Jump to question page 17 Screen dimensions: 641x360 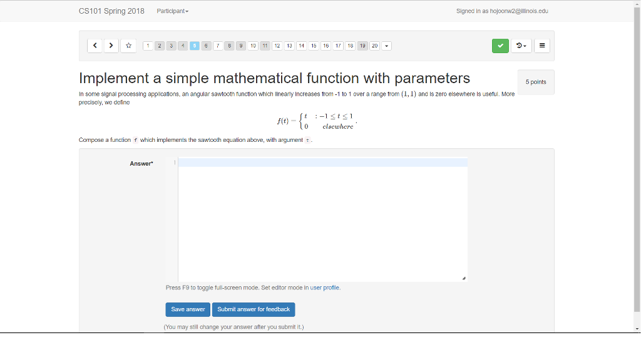[338, 46]
